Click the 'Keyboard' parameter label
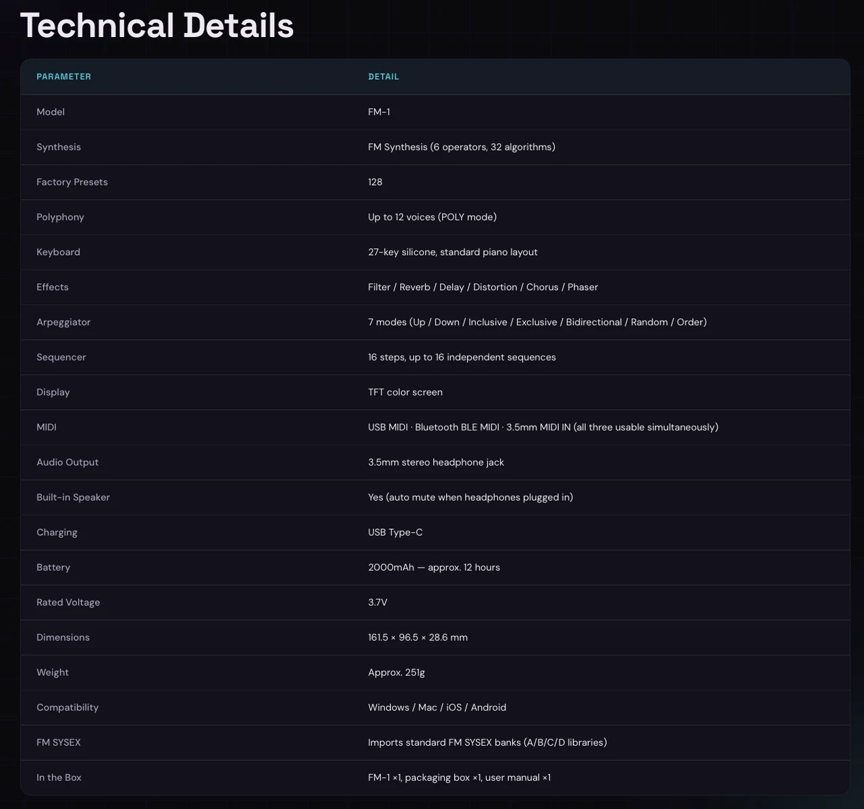This screenshot has height=809, width=864. [x=58, y=252]
